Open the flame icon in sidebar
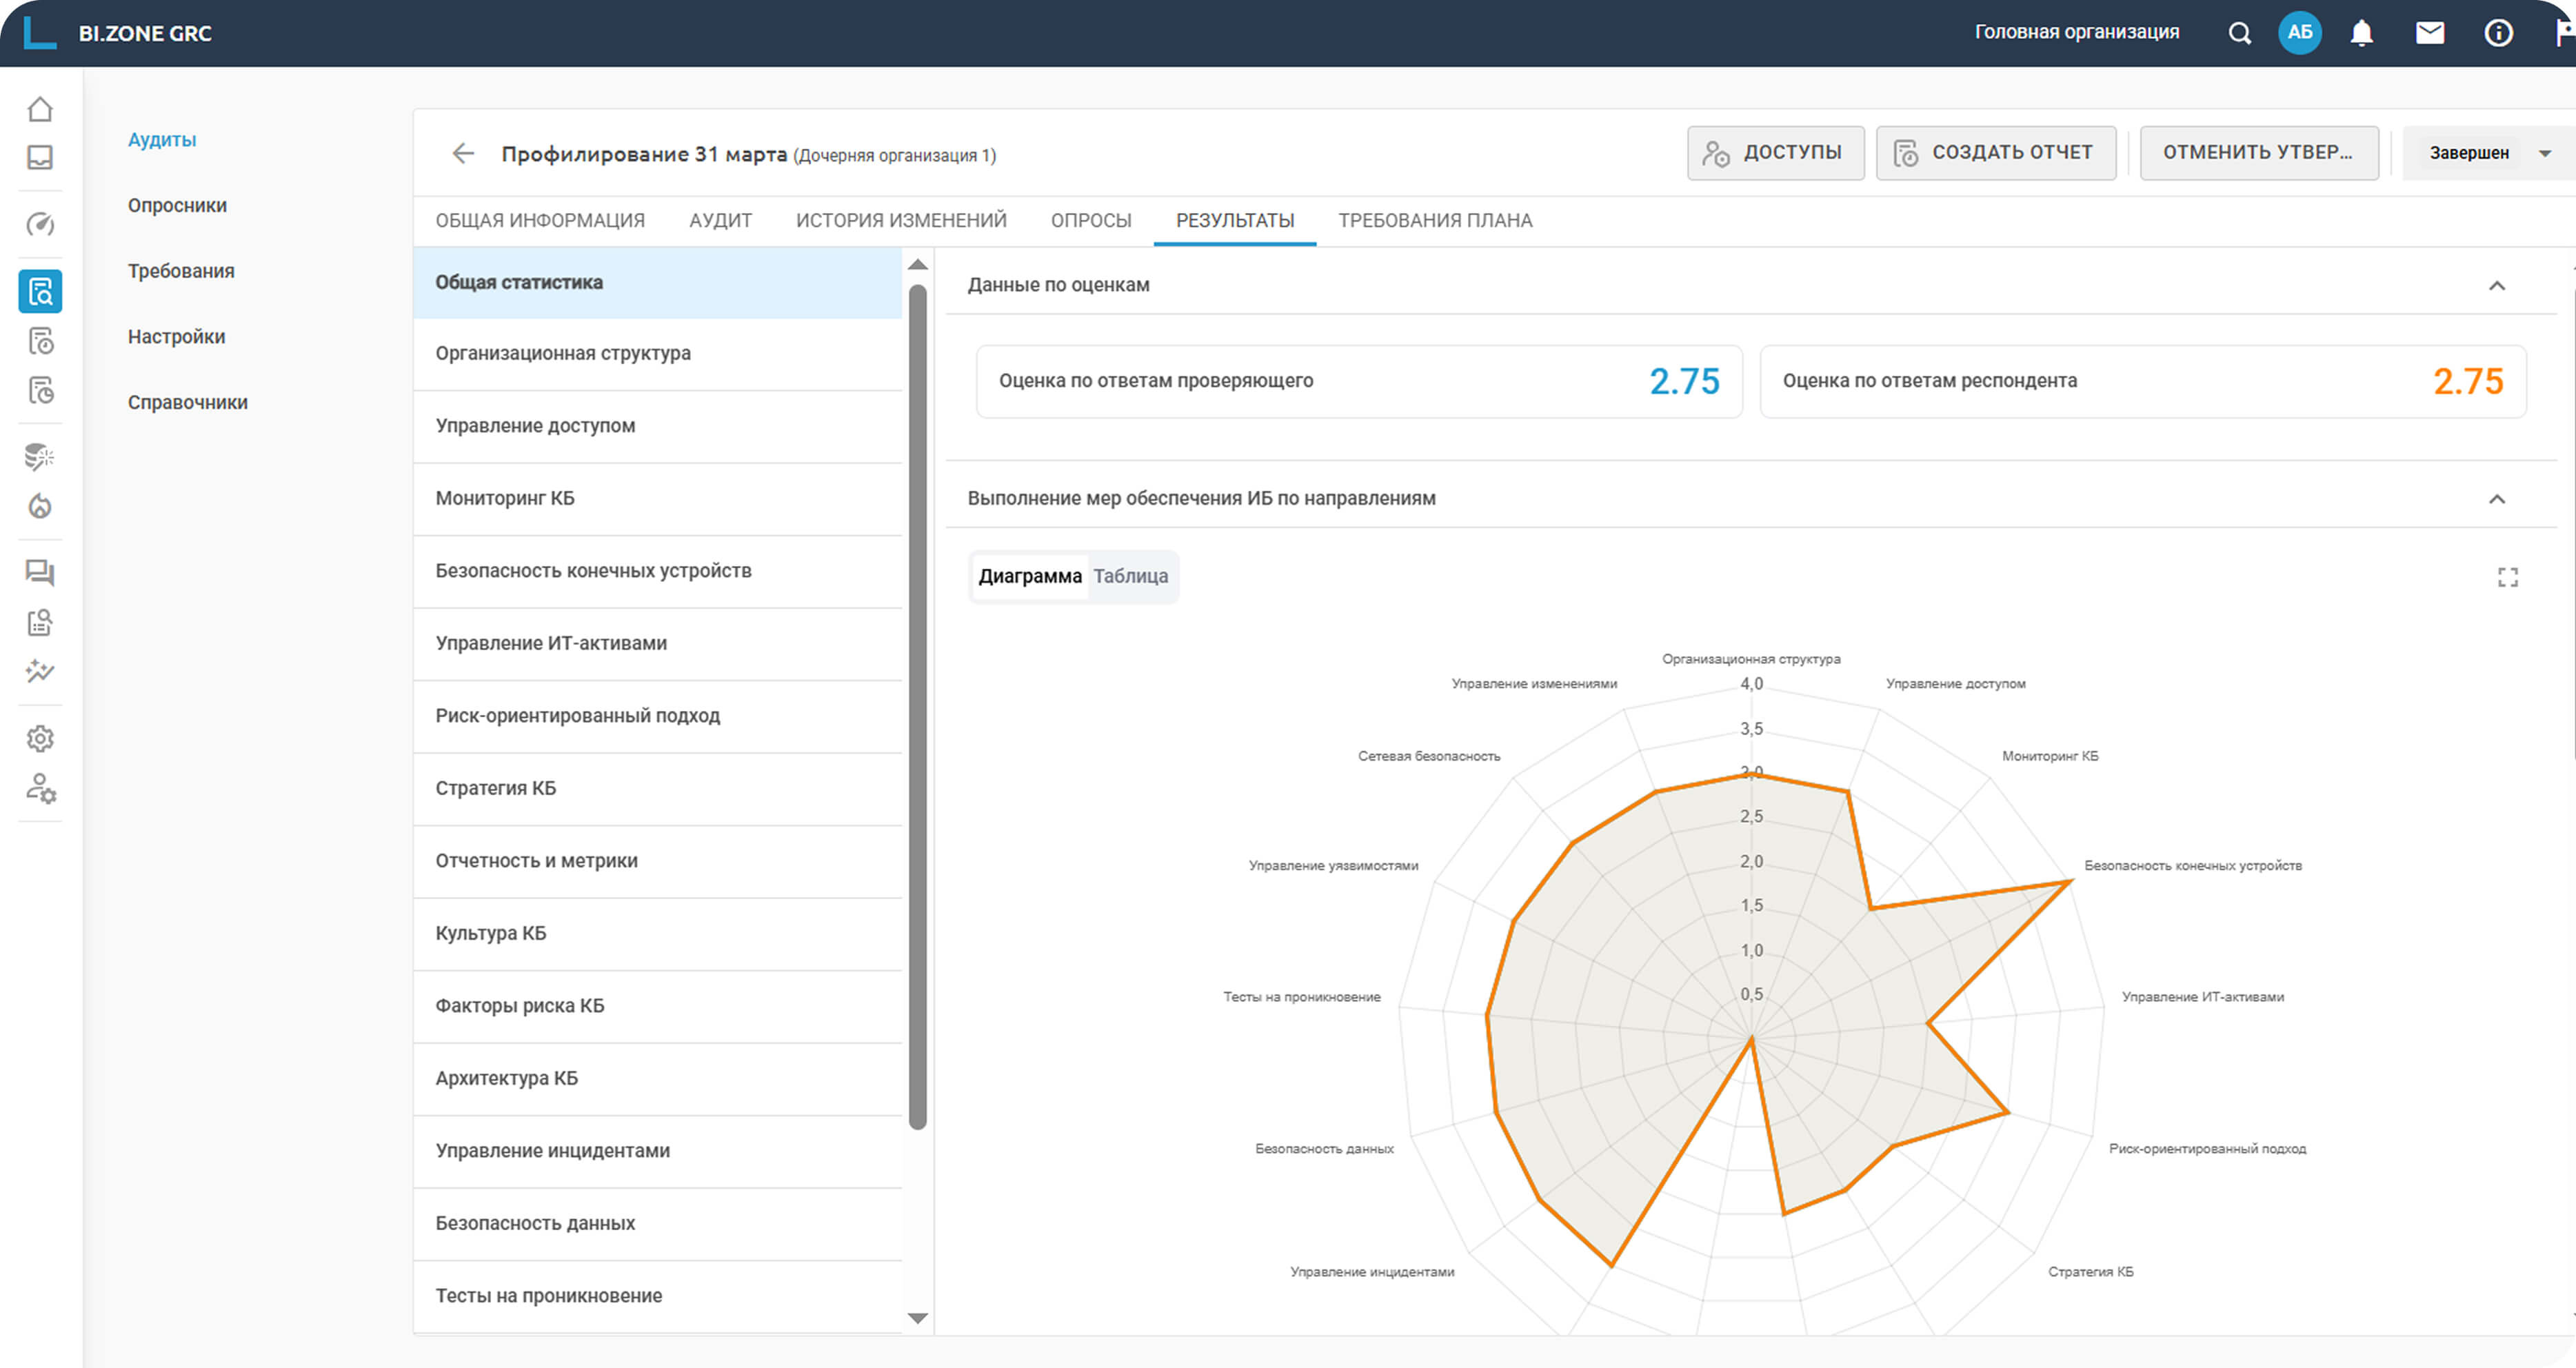 (x=40, y=506)
